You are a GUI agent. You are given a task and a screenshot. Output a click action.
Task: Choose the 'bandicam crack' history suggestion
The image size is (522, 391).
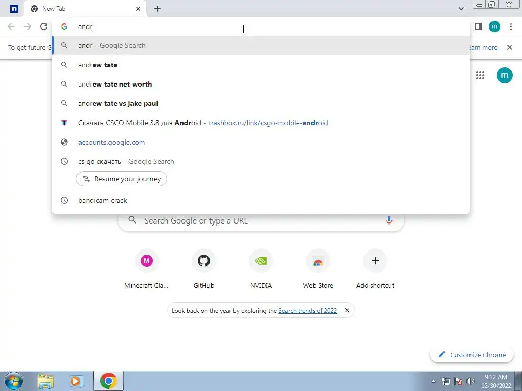click(261, 200)
